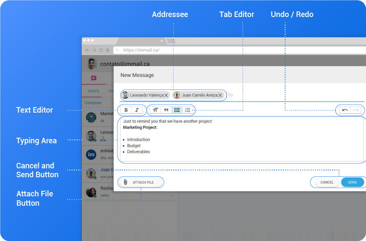
Task: Apply the blockquote formatting icon
Action: pos(166,110)
